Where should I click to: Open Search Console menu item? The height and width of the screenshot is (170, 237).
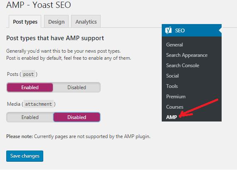coord(183,66)
